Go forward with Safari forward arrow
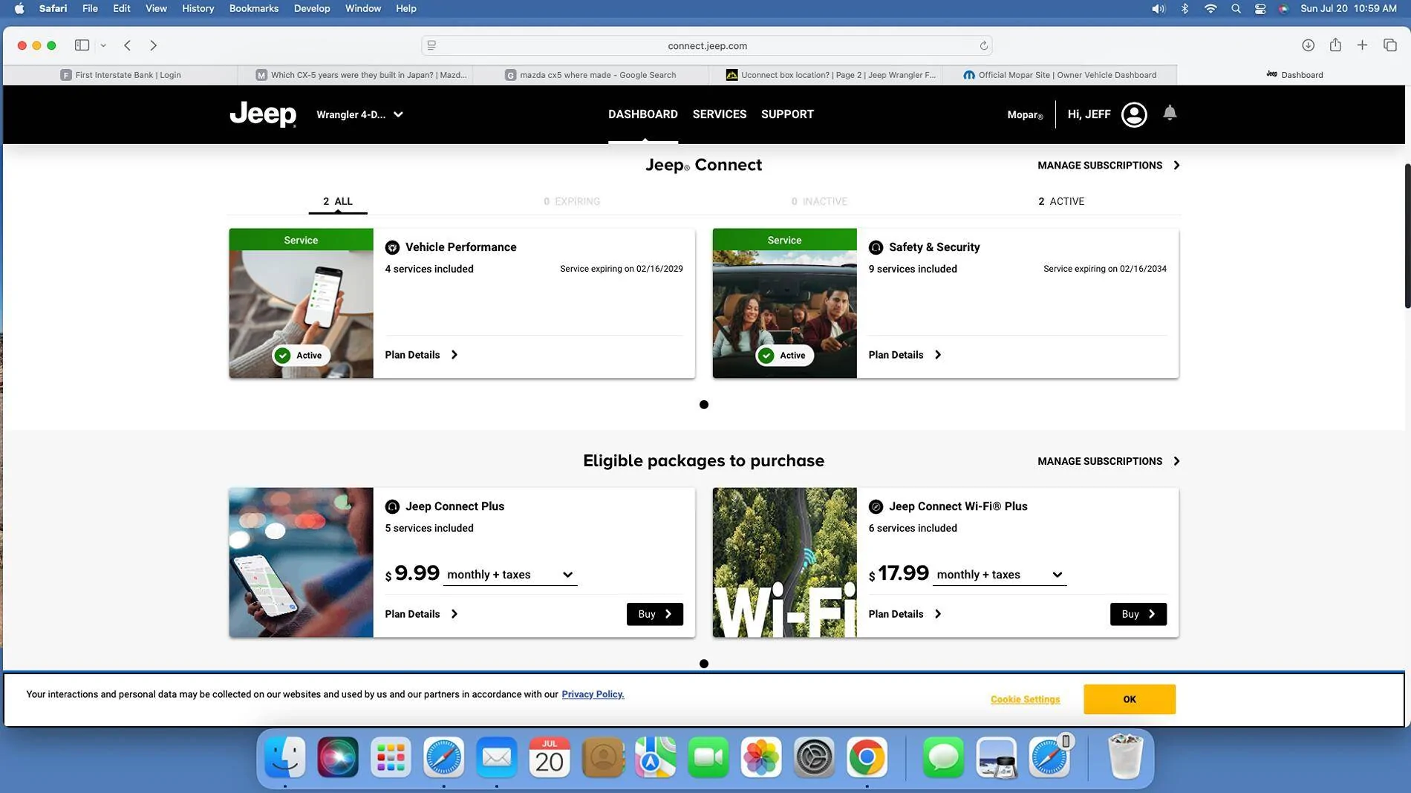Image resolution: width=1411 pixels, height=793 pixels. (x=153, y=45)
